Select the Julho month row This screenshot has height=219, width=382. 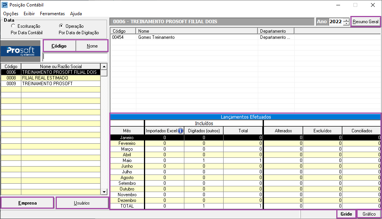click(245, 172)
